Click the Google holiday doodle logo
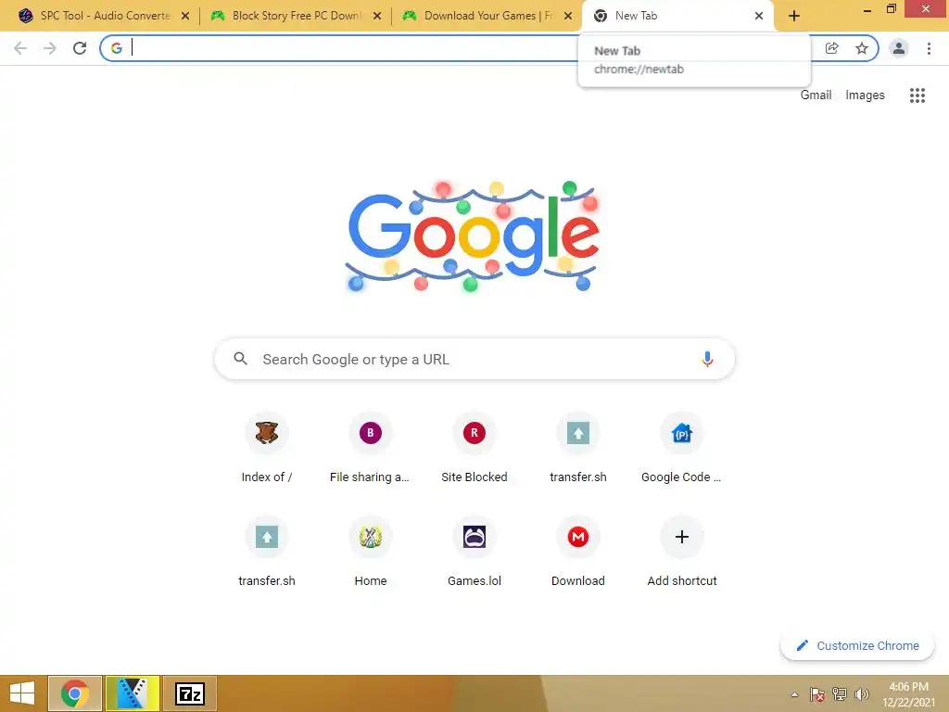This screenshot has height=712, width=949. [x=473, y=236]
